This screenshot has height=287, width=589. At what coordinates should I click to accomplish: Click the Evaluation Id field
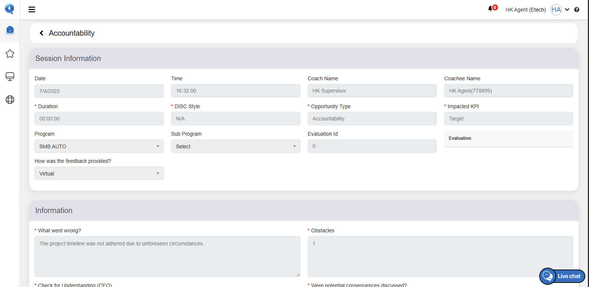click(x=372, y=146)
